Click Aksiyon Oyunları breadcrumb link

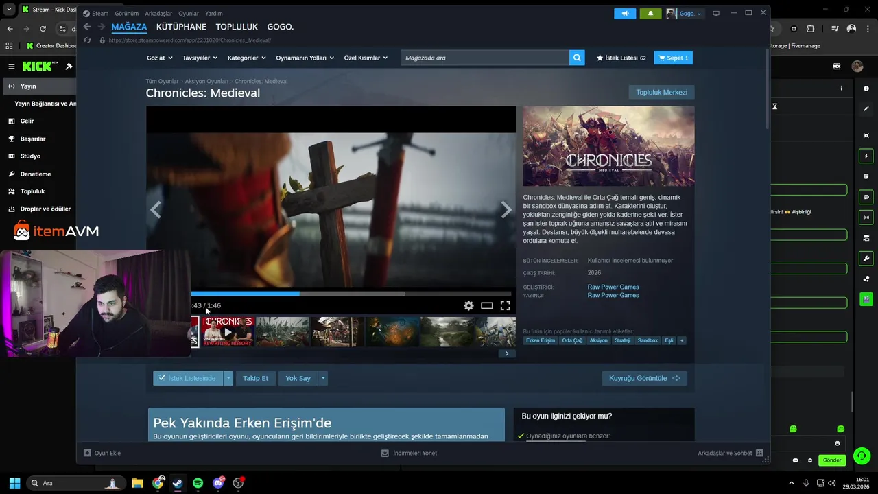[206, 81]
